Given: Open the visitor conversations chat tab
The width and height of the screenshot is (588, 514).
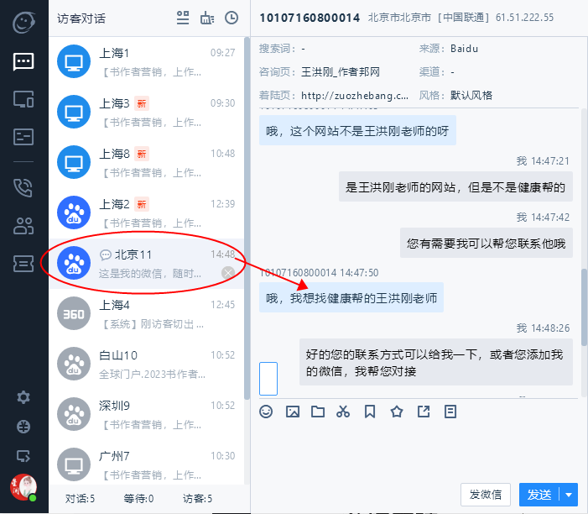Looking at the screenshot, I should click(x=23, y=61).
